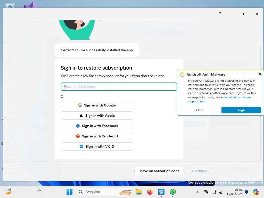Open the clock showing 23:06
The height and width of the screenshot is (198, 264).
[x=235, y=192]
